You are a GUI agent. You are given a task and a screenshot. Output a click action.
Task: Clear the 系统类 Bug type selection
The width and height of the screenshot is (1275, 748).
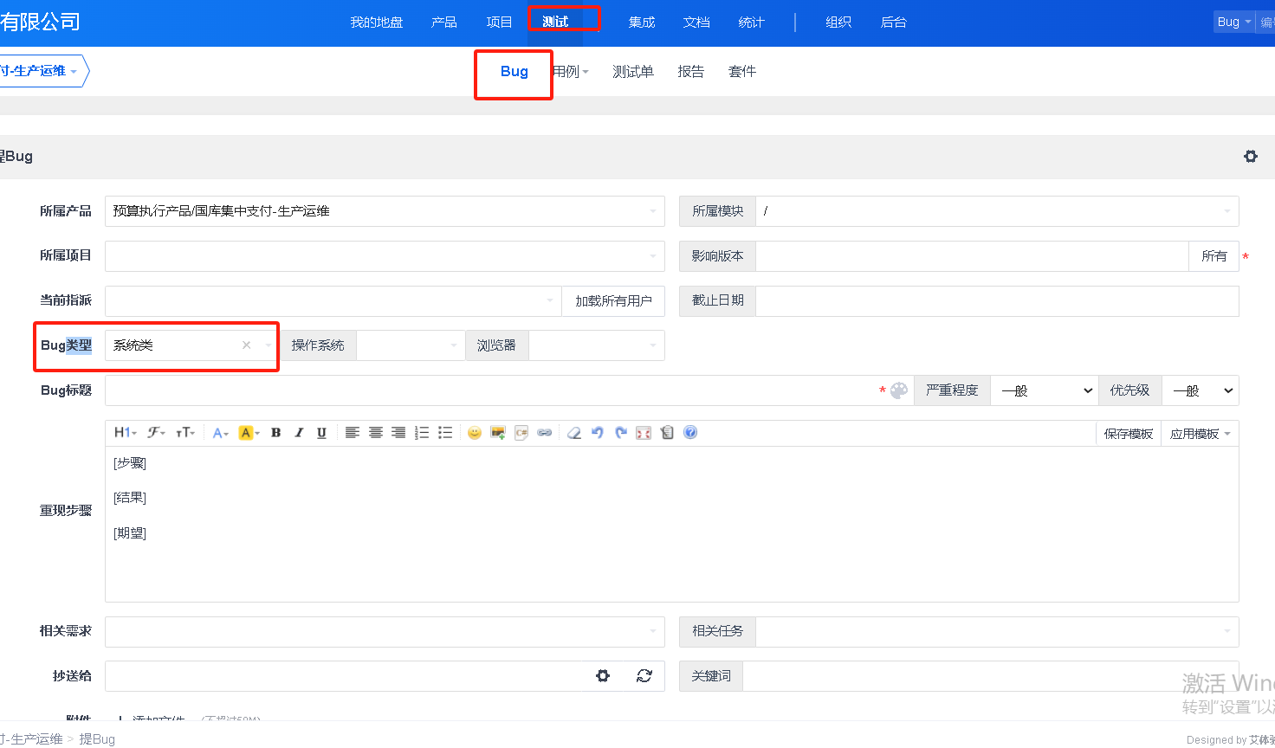point(247,345)
